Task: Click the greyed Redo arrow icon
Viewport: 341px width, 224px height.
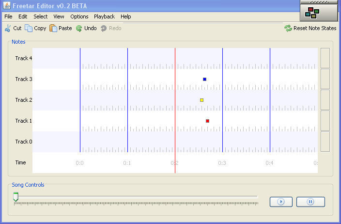Action: point(104,28)
